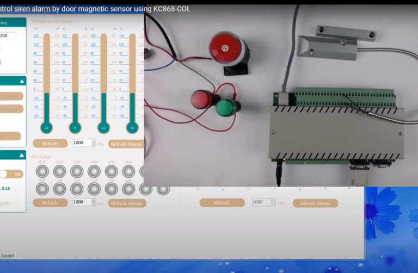Click DI status indicator 04#
The width and height of the screenshot is (418, 273).
point(94,172)
